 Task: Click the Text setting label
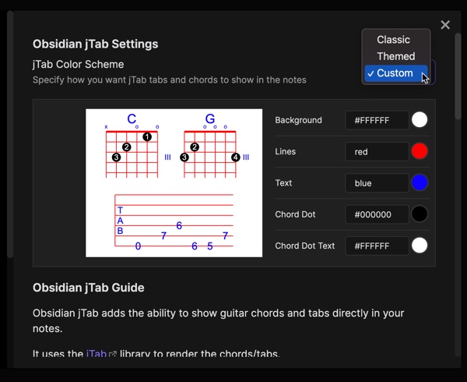(283, 182)
